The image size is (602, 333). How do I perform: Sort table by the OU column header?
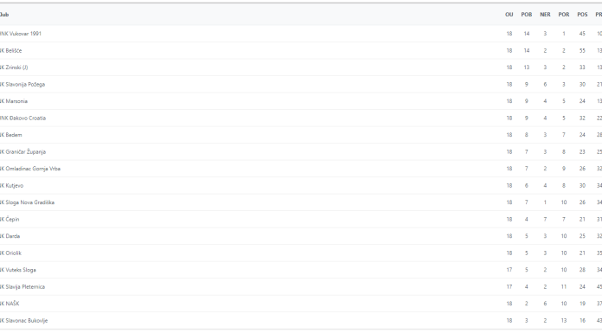509,15
